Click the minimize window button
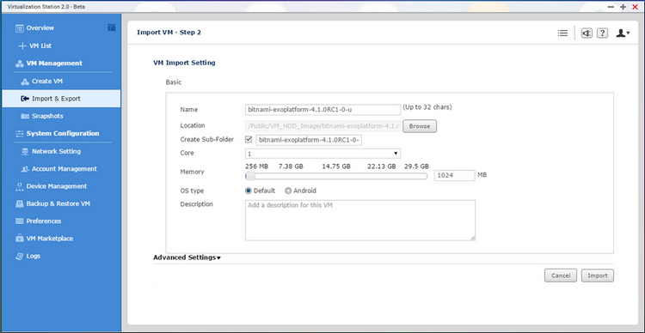 click(x=611, y=7)
